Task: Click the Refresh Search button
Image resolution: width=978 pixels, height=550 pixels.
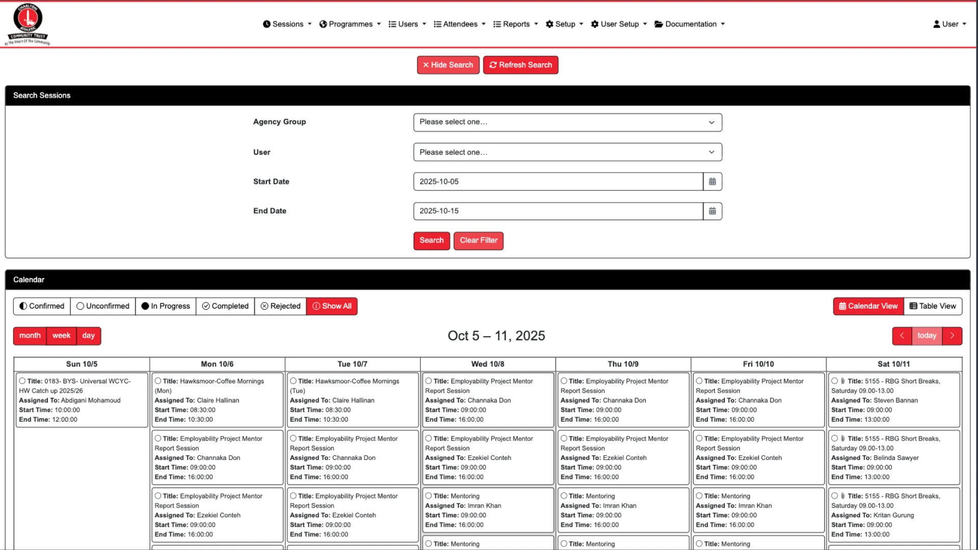Action: pyautogui.click(x=520, y=65)
